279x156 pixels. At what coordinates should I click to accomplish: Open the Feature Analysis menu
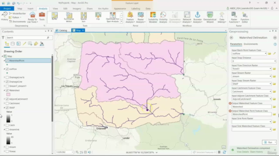tap(130, 17)
